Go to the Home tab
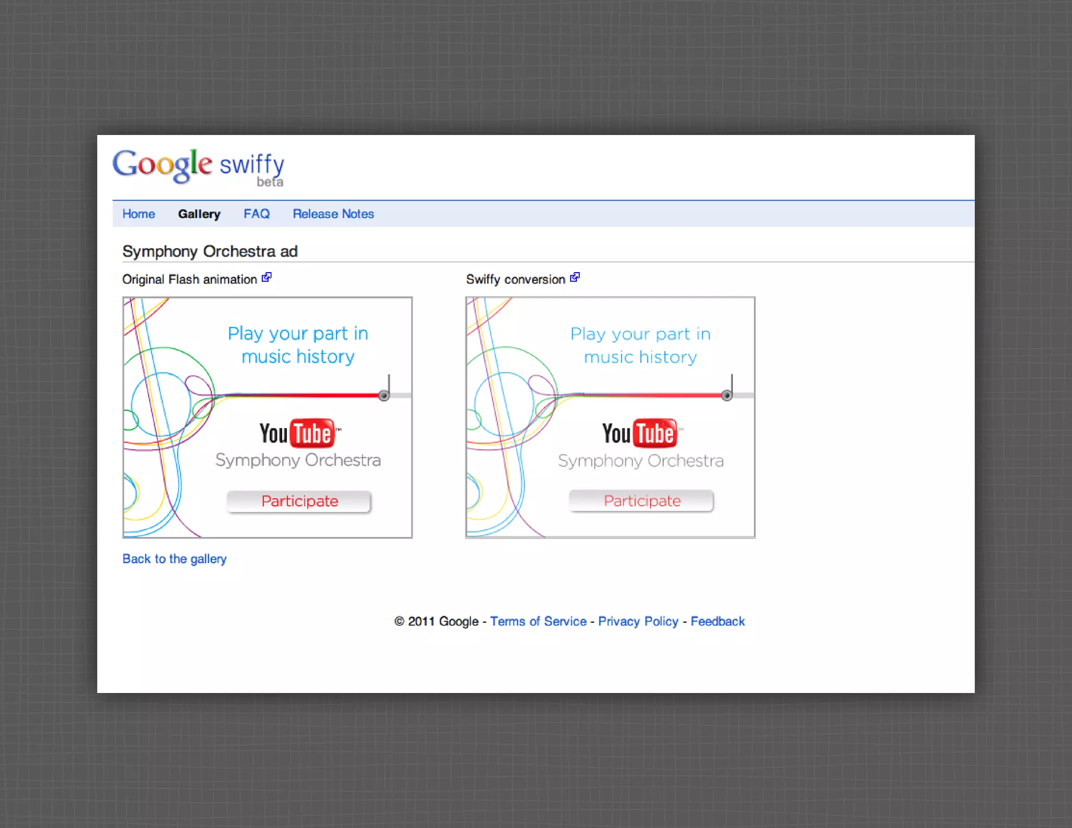The width and height of the screenshot is (1072, 828). pyautogui.click(x=139, y=214)
